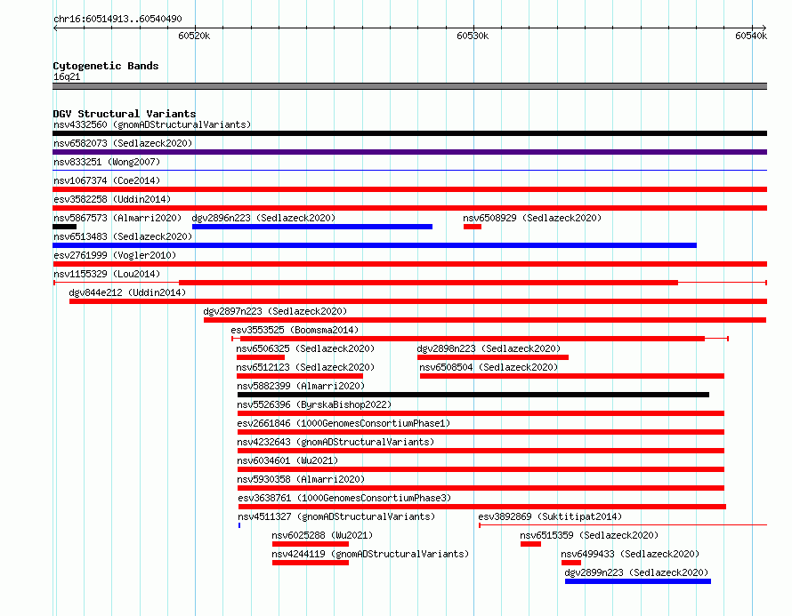
Task: Click the red nsv6512123 variant bar
Action: coord(300,376)
